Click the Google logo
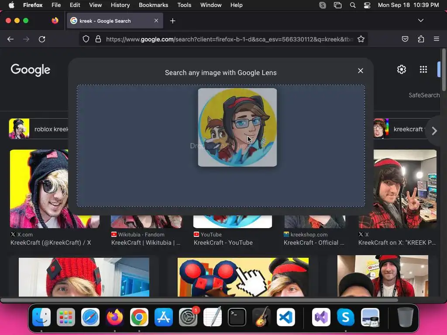 click(30, 70)
